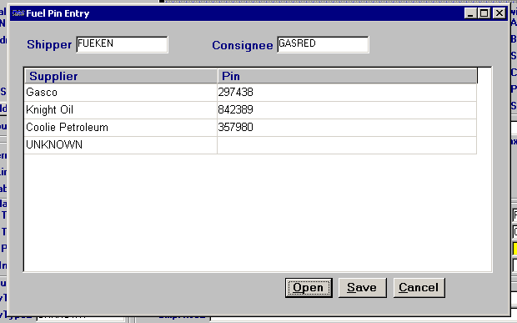Viewport: 517px width, 323px height.
Task: Maximize the Fuel Pin Entry window
Action: (484, 13)
